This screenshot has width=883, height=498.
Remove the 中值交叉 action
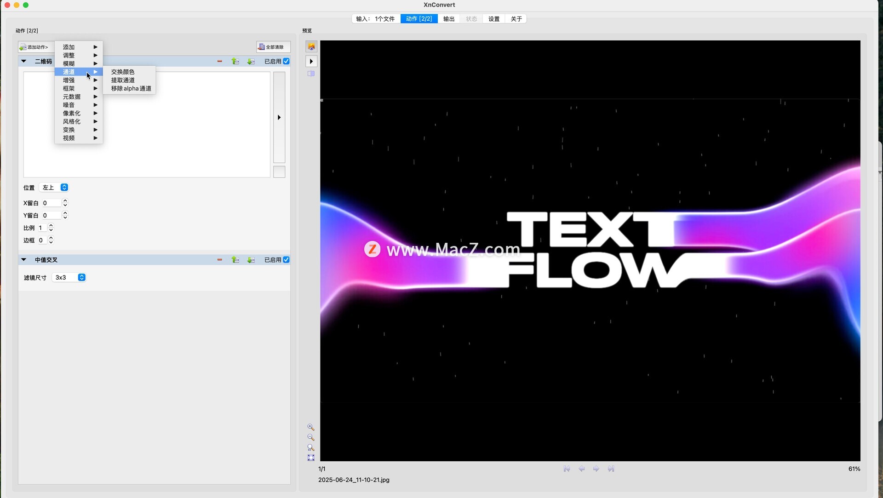click(220, 260)
